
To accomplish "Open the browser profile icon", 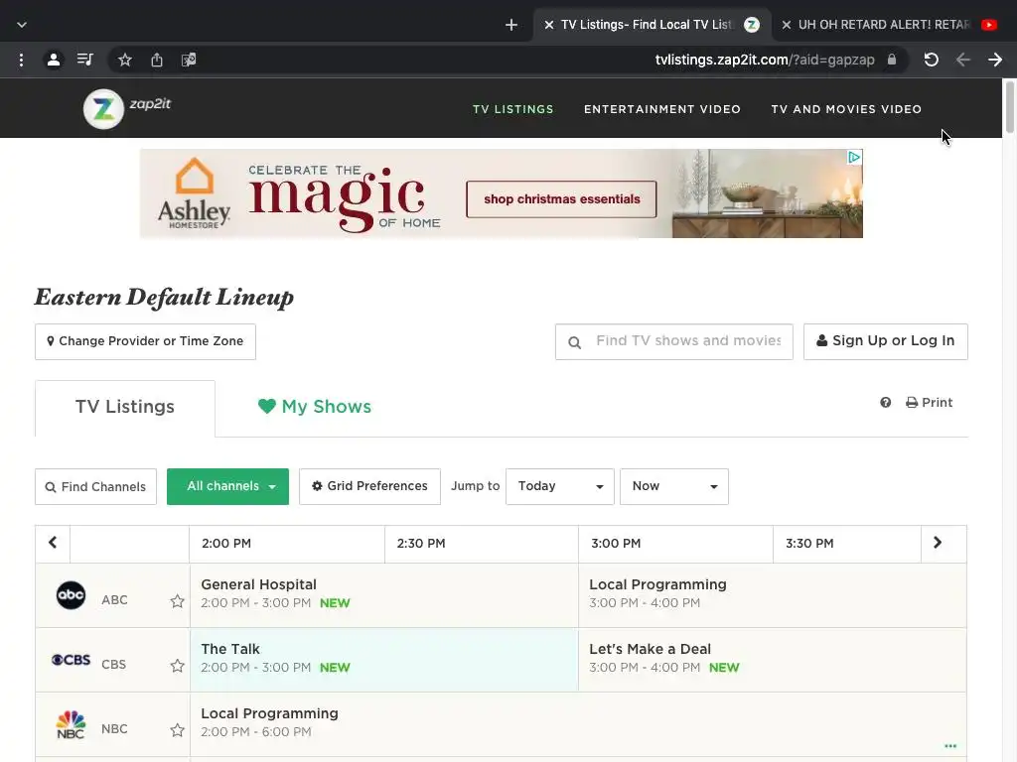I will click(54, 61).
